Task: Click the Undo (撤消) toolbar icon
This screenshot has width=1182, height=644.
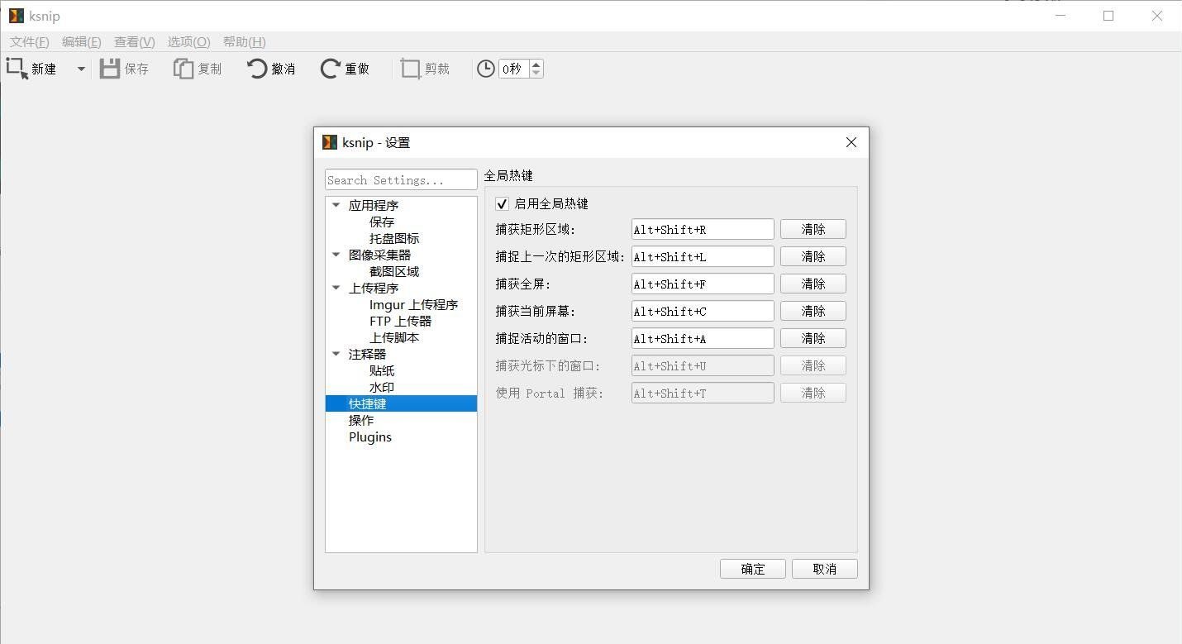Action: (257, 69)
